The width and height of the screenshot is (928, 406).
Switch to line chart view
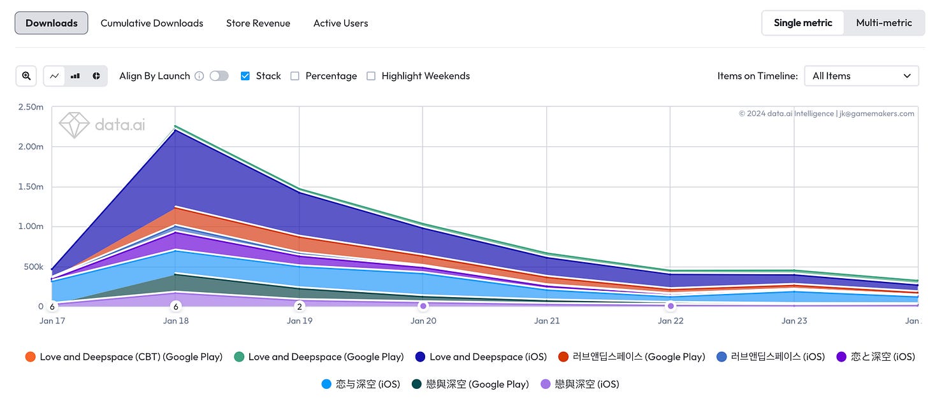[54, 76]
